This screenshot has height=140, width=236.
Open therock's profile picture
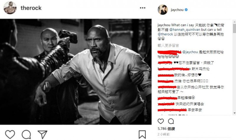point(10,8)
